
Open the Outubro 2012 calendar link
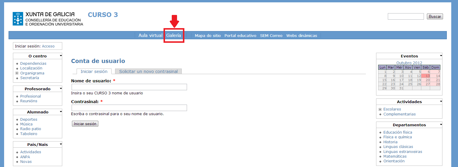(409, 63)
